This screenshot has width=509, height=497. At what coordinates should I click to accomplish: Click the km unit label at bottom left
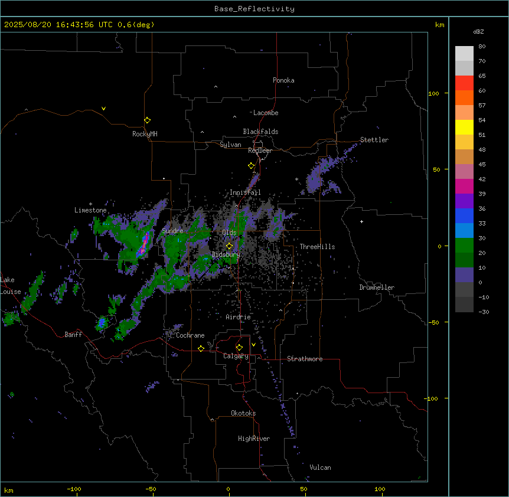point(9,490)
